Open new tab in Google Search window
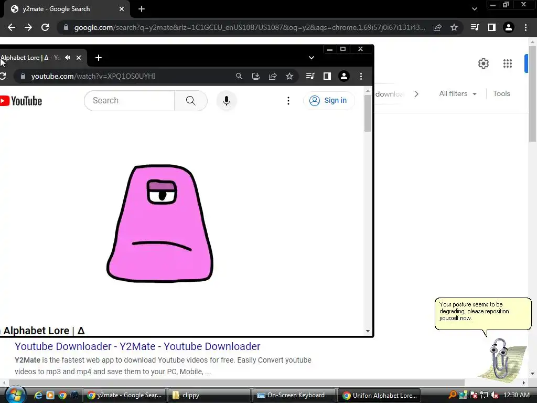537x403 pixels. (142, 9)
